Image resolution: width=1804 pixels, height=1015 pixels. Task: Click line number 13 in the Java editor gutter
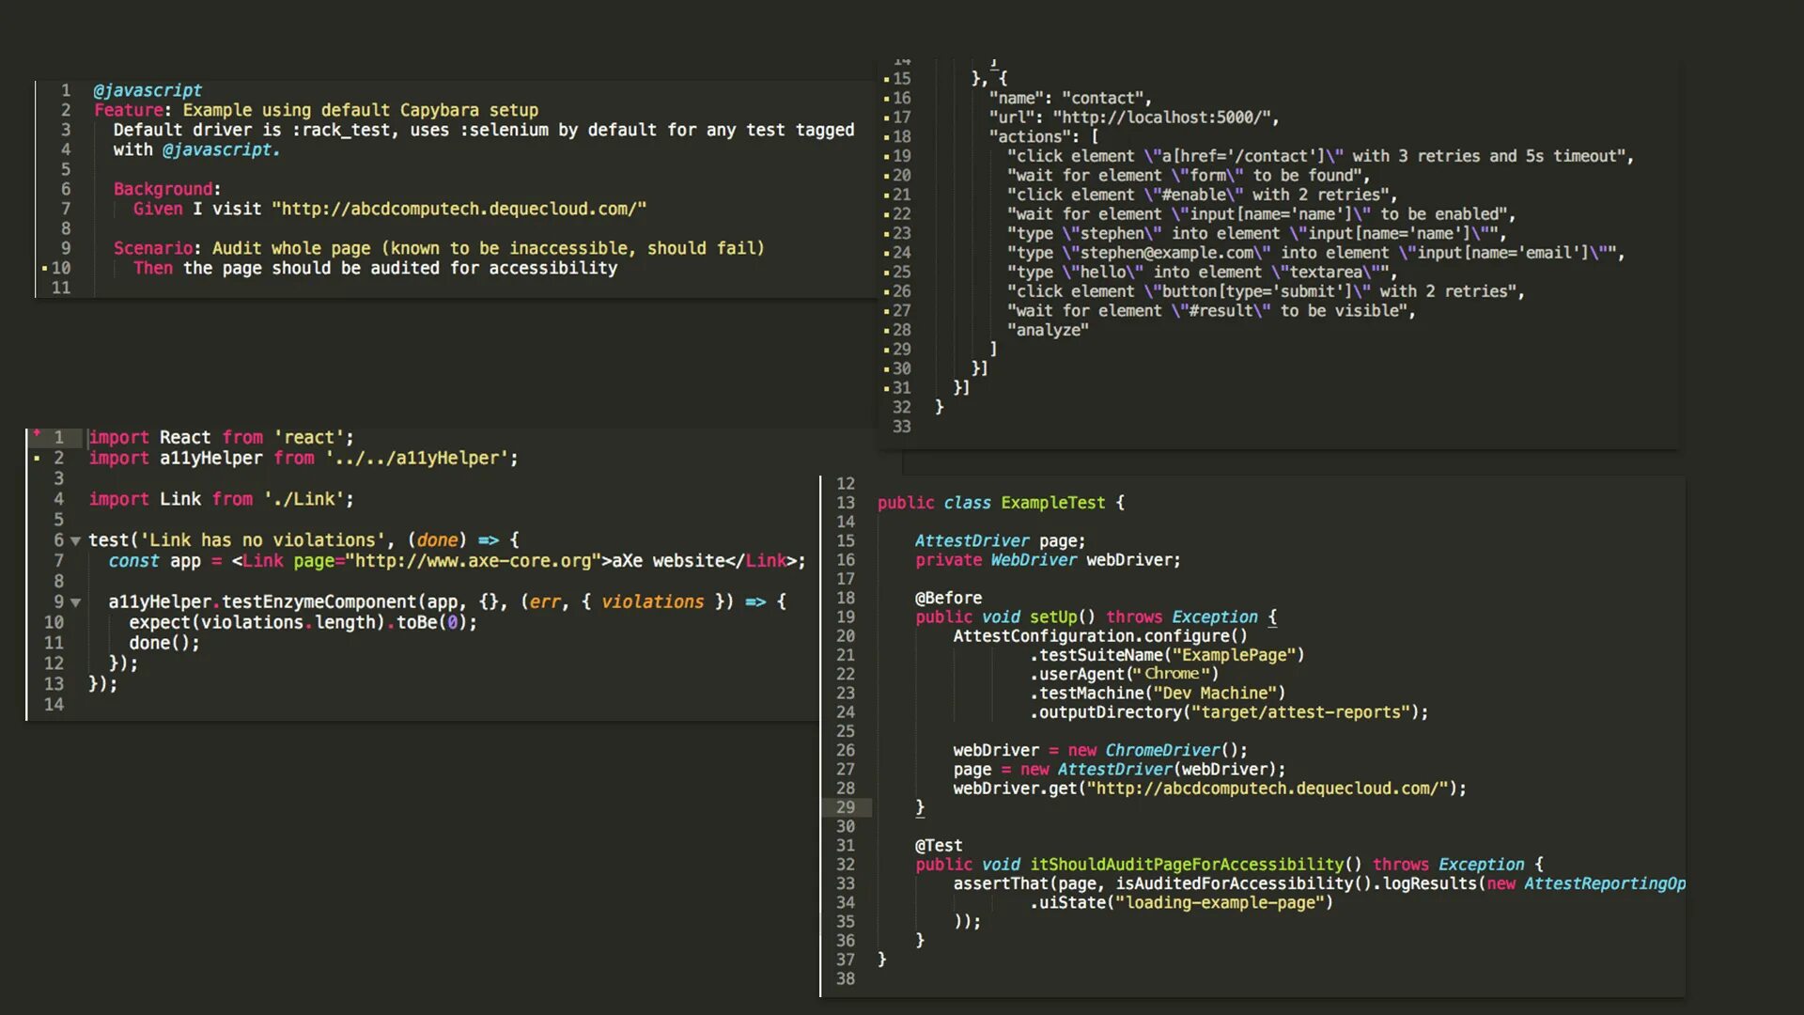(846, 503)
